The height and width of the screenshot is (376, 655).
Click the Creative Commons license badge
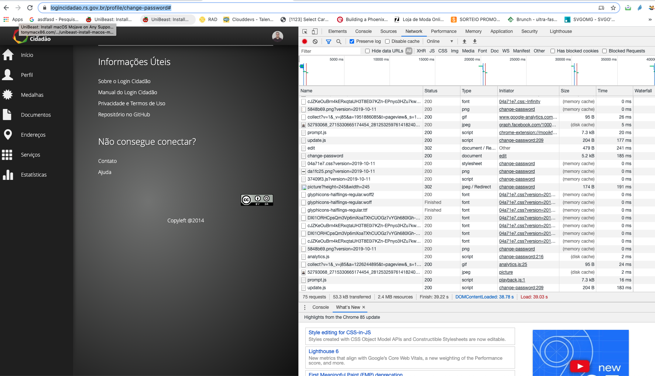coord(257,200)
